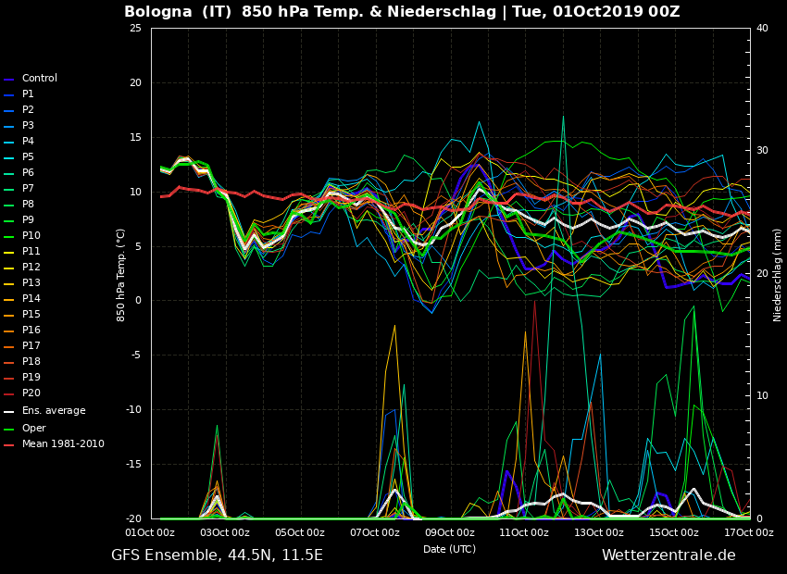Select the 09Oct 00z date tick

(449, 533)
